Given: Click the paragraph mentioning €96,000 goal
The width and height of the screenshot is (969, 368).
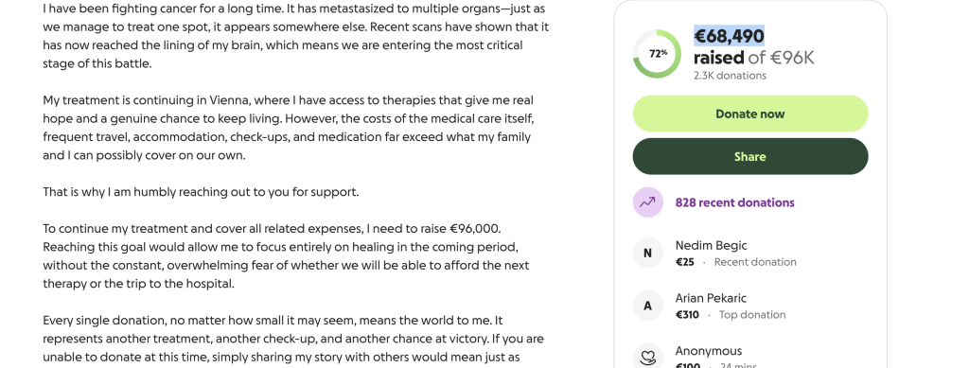Looking at the screenshot, I should coord(286,256).
